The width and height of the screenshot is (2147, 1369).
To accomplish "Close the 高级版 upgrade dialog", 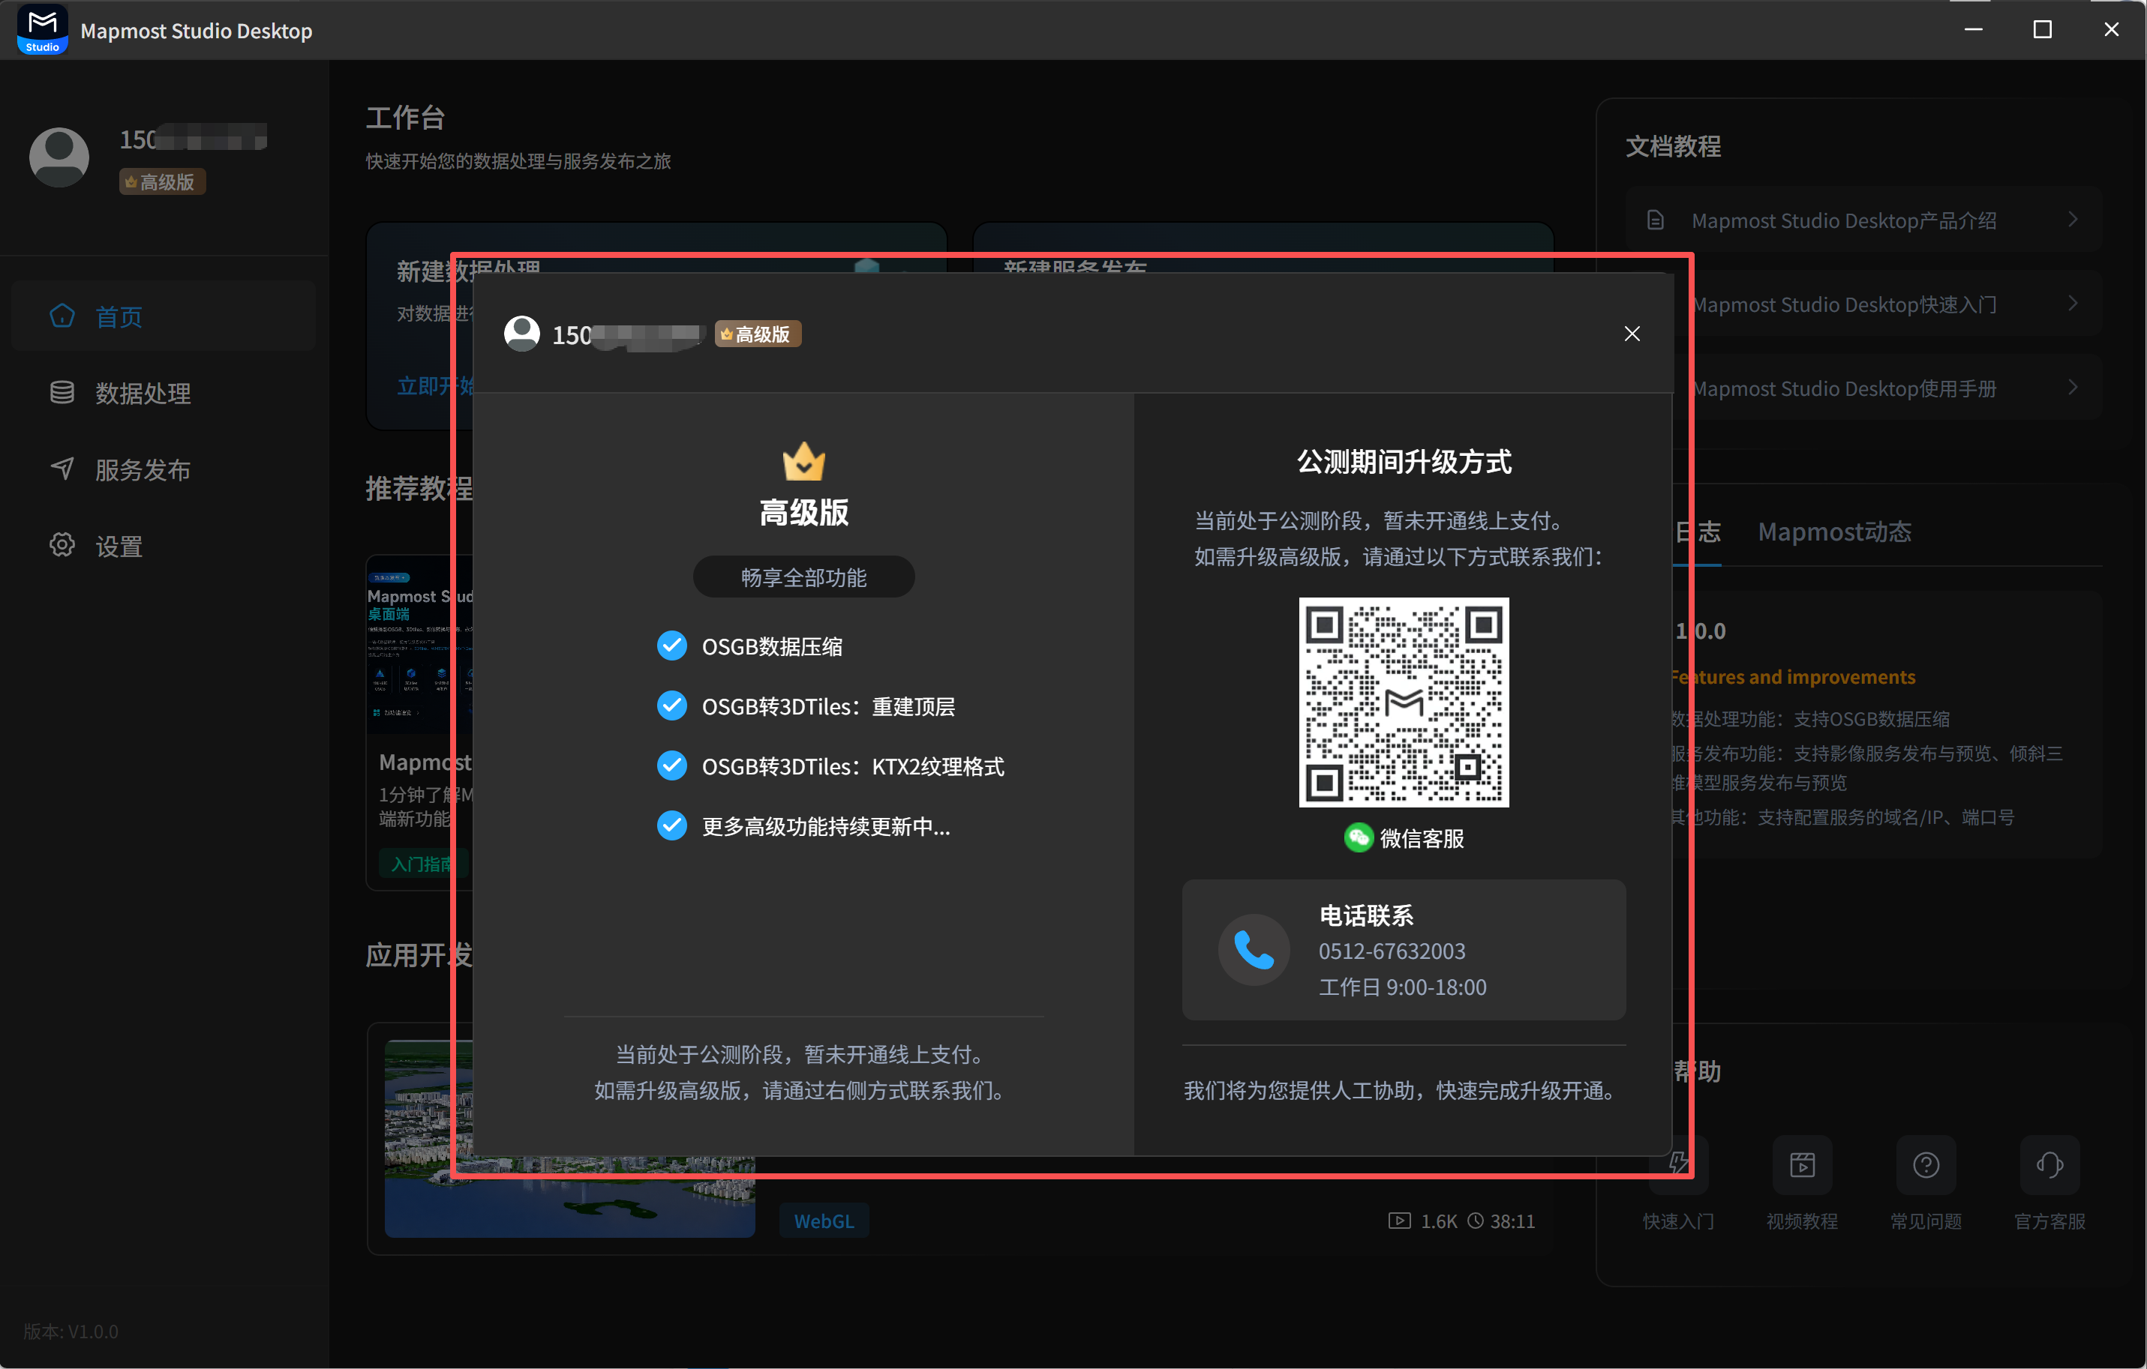I will pyautogui.click(x=1632, y=334).
